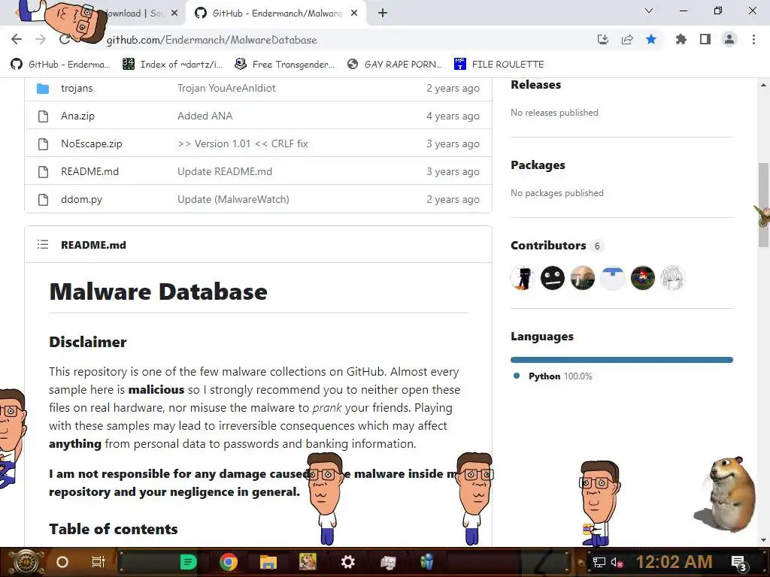
Task: Open Task View on the taskbar
Action: pyautogui.click(x=99, y=562)
